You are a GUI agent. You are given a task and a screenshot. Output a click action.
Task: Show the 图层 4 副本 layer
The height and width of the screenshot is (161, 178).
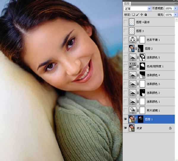pyautogui.click(x=125, y=22)
